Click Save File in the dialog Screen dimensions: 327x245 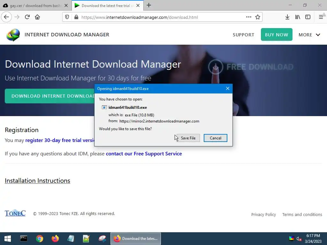coord(188,138)
